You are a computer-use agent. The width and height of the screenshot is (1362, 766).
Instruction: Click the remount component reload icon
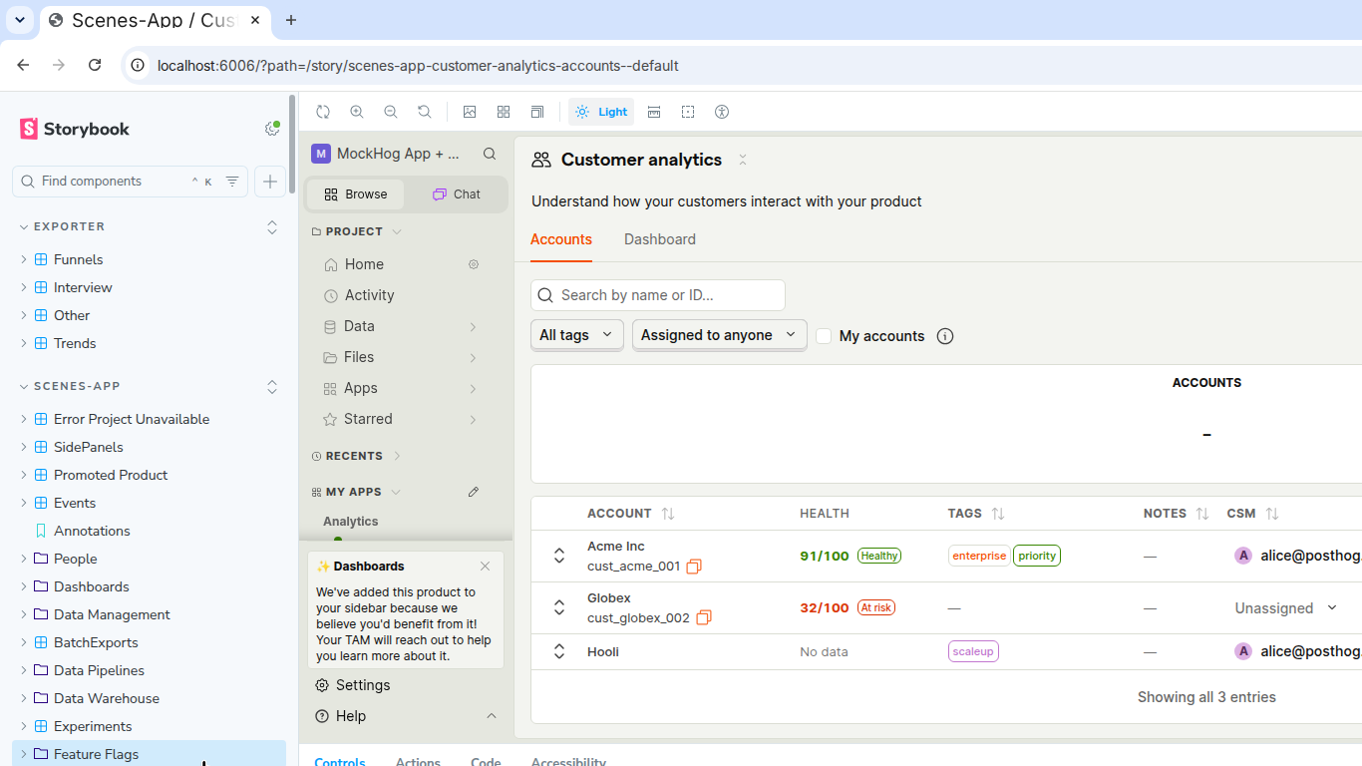point(323,112)
